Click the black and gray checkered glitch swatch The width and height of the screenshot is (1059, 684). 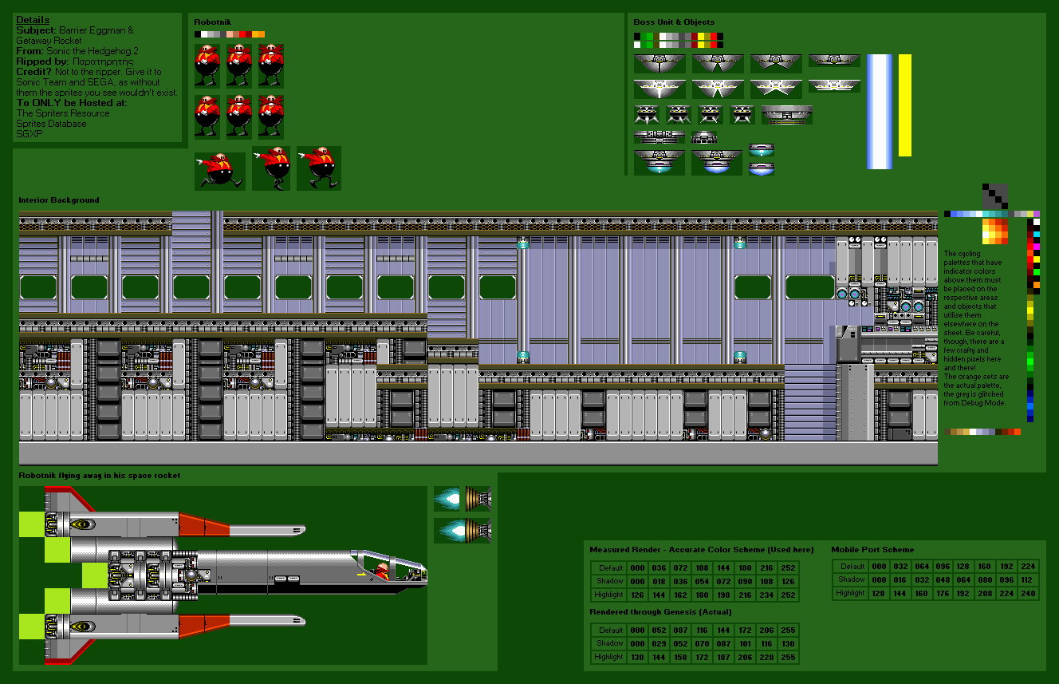(x=994, y=196)
